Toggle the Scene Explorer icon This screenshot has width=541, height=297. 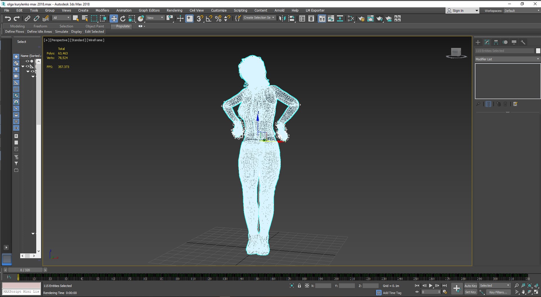click(302, 19)
